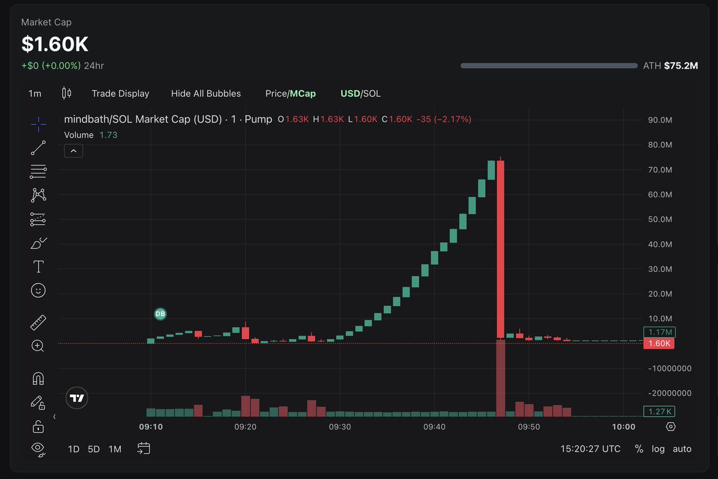Open the 15:20:27 UTC timezone menu

[590, 449]
